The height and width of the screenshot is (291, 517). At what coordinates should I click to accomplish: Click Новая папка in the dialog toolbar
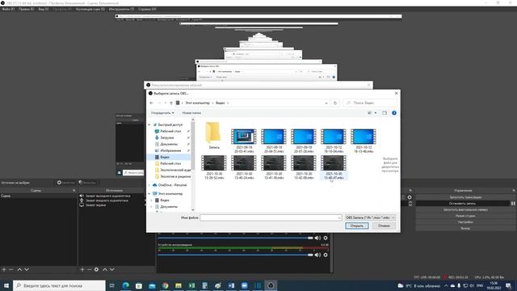191,113
